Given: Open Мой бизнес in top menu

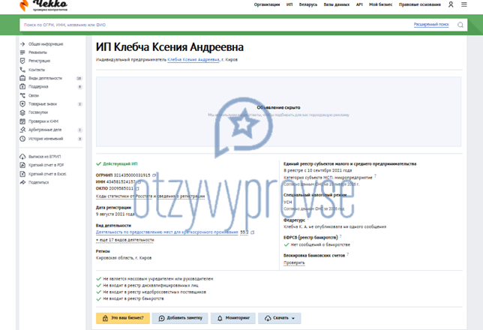Looking at the screenshot, I should (x=381, y=4).
